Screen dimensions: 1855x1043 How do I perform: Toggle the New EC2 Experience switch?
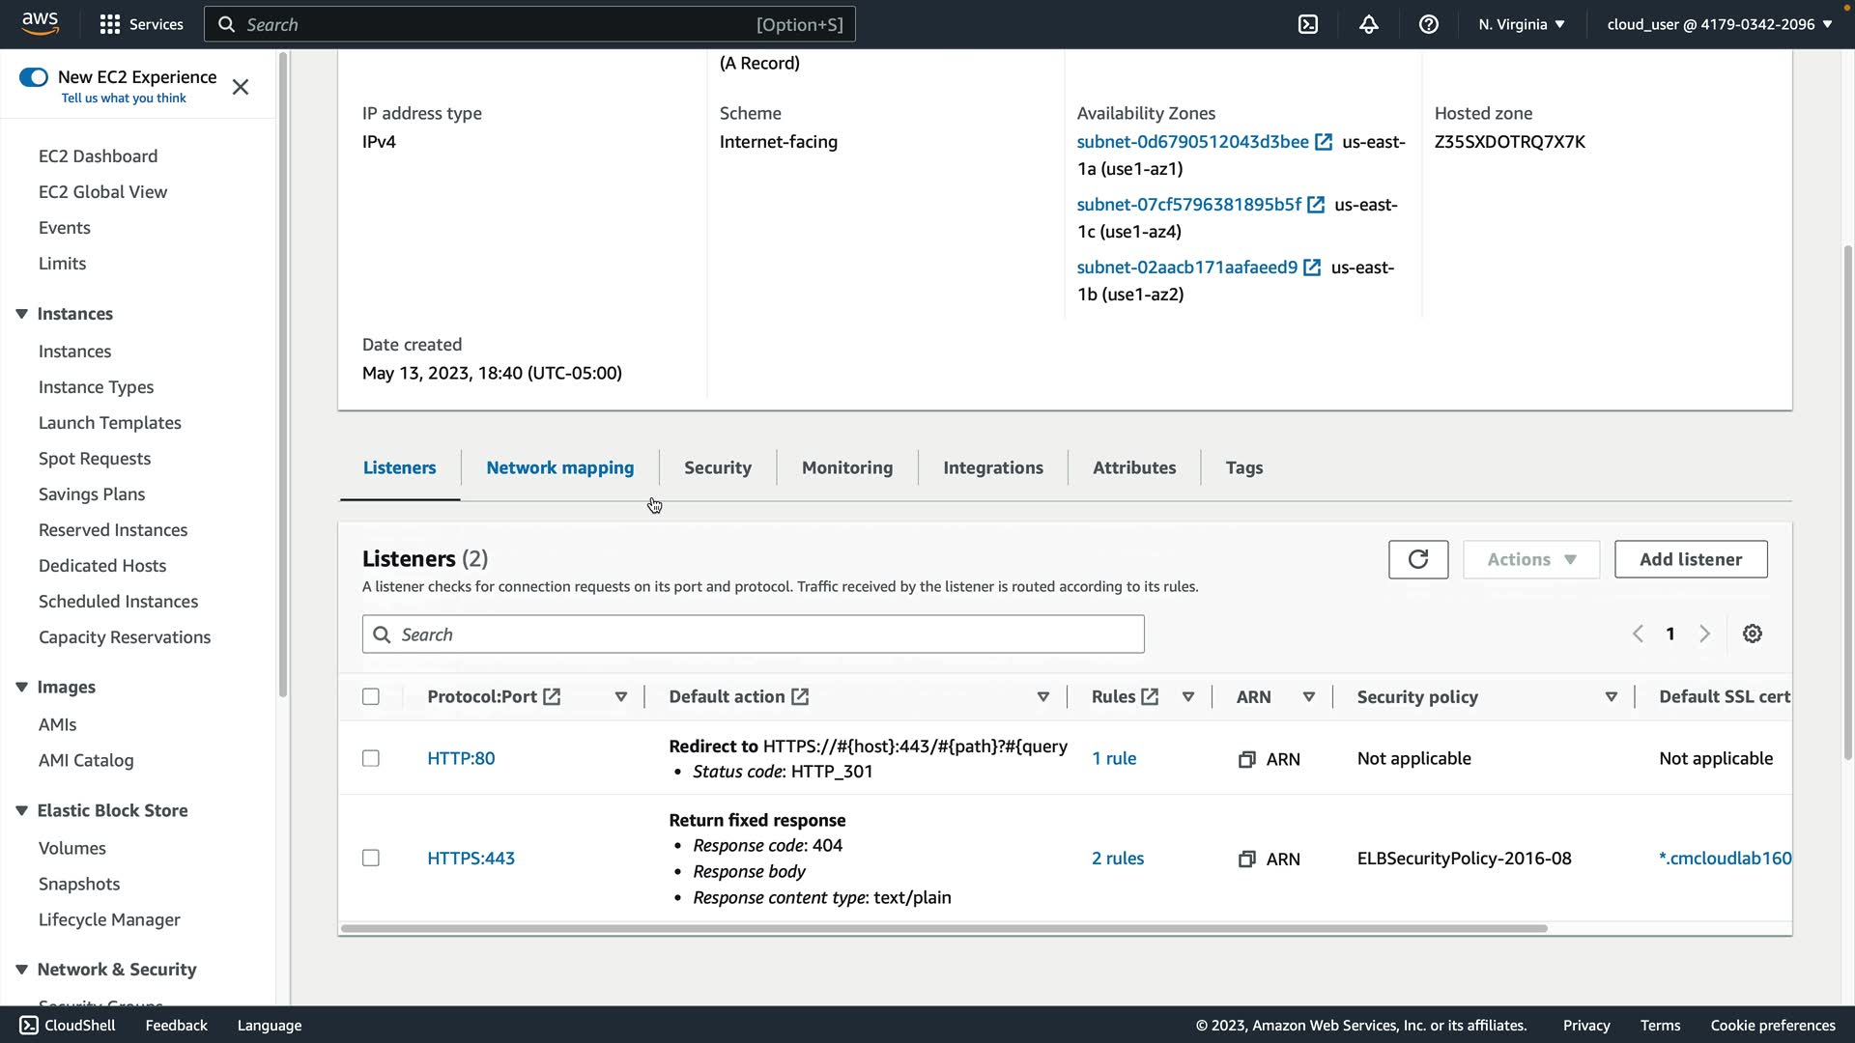pyautogui.click(x=34, y=77)
